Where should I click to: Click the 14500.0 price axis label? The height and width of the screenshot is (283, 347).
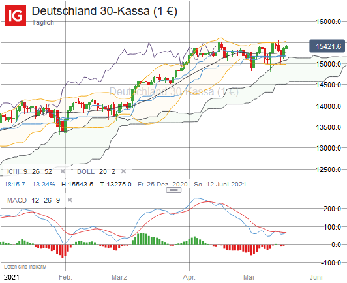tap(329, 85)
